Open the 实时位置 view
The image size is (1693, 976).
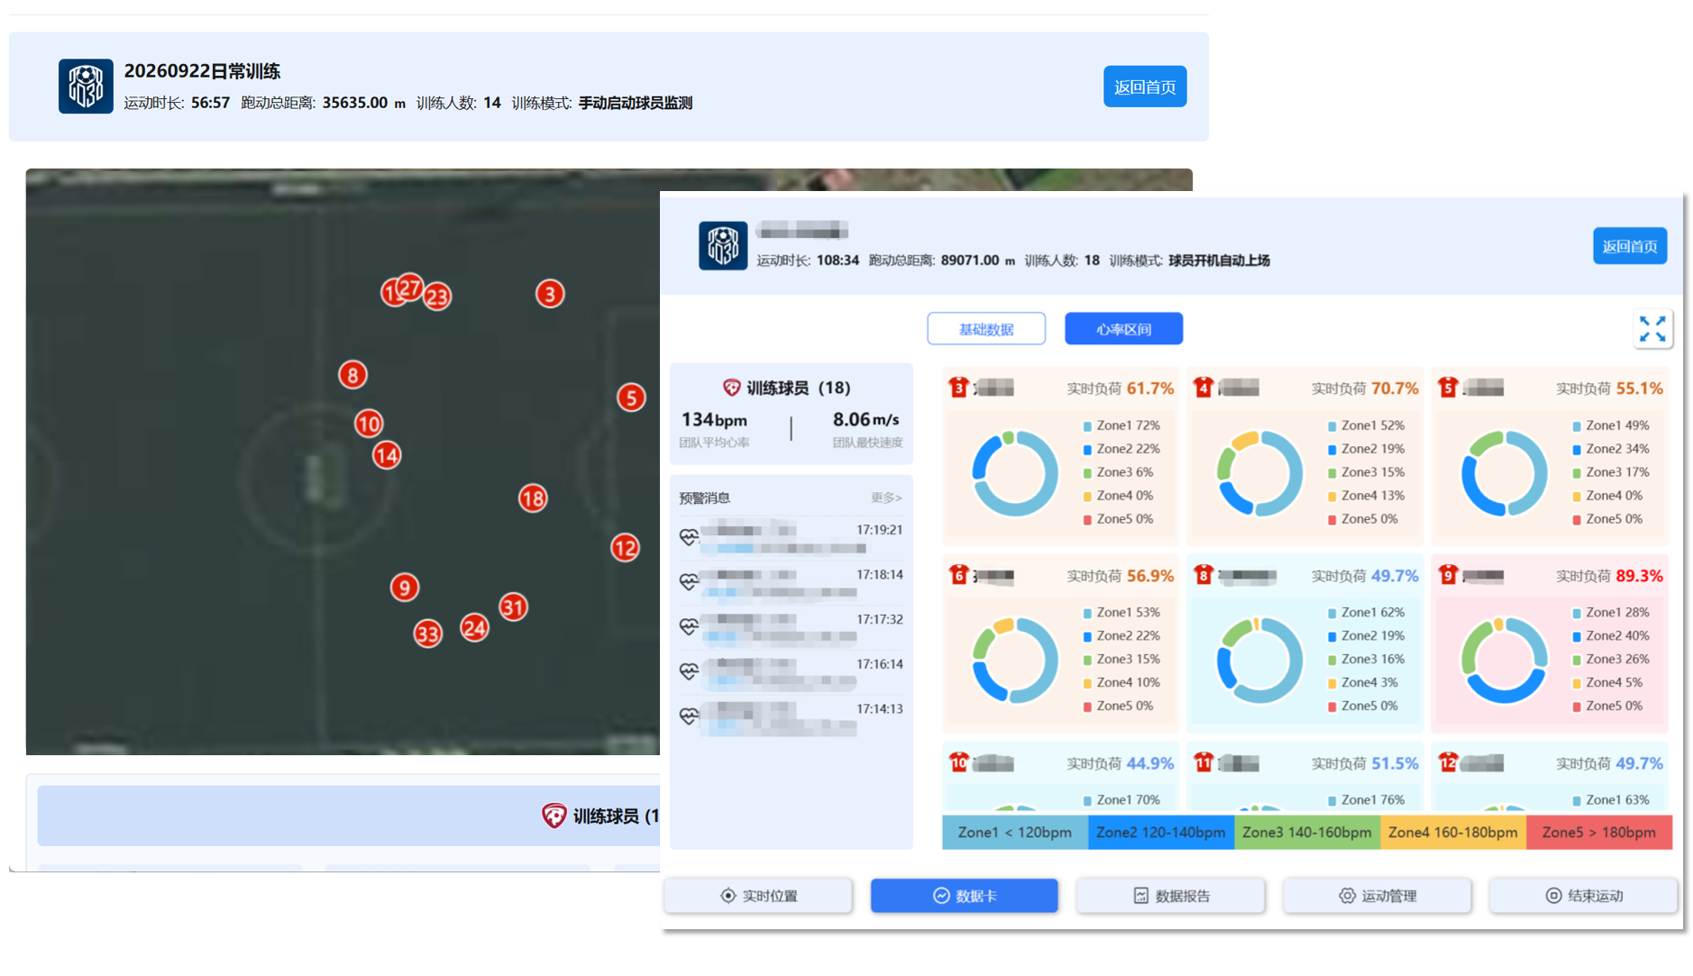click(x=758, y=896)
